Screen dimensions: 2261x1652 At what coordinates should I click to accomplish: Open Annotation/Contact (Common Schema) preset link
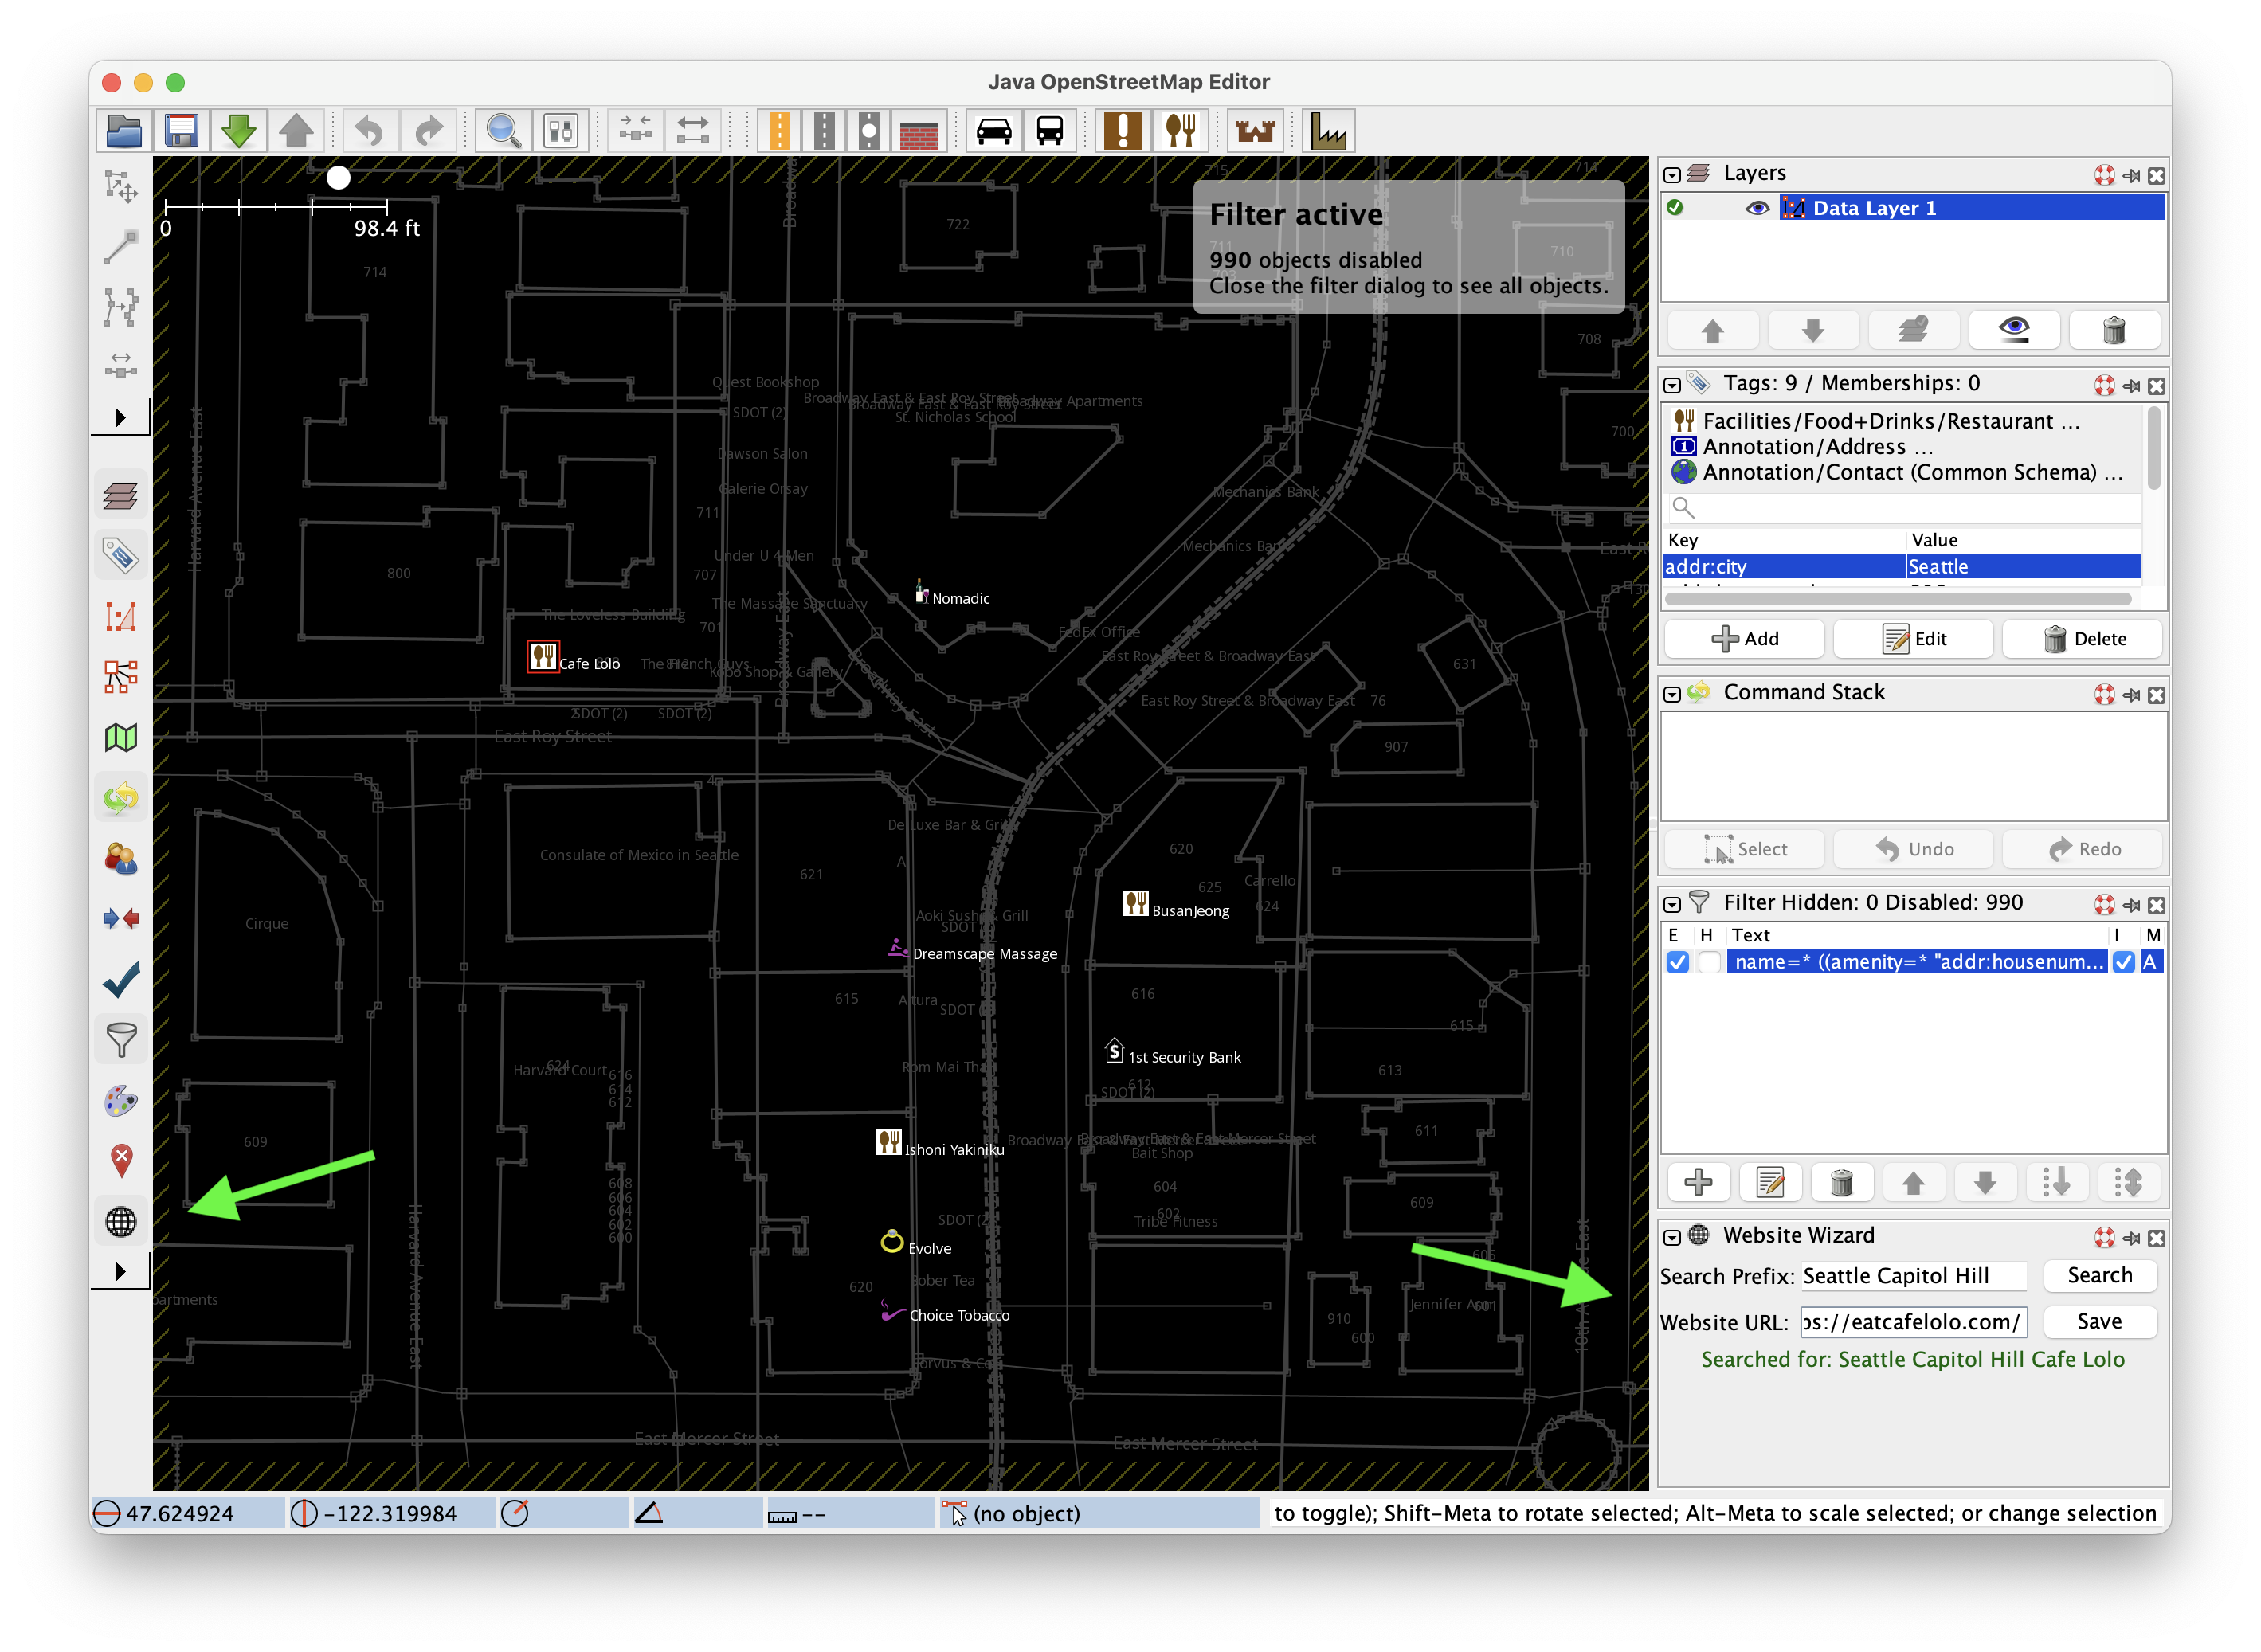(1911, 473)
